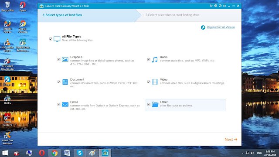
Task: Uncheck the Graphics checkbox
Action: pos(59,59)
